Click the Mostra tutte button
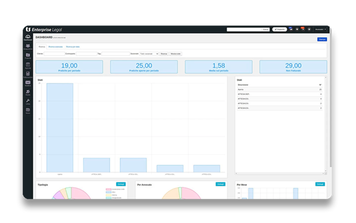This screenshot has height=223, width=356. pos(176,54)
